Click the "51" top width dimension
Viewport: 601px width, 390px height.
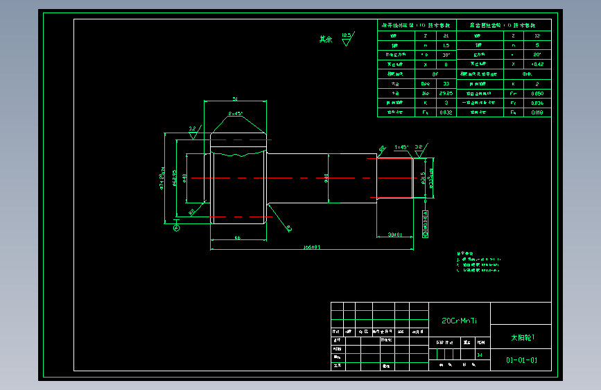(235, 99)
